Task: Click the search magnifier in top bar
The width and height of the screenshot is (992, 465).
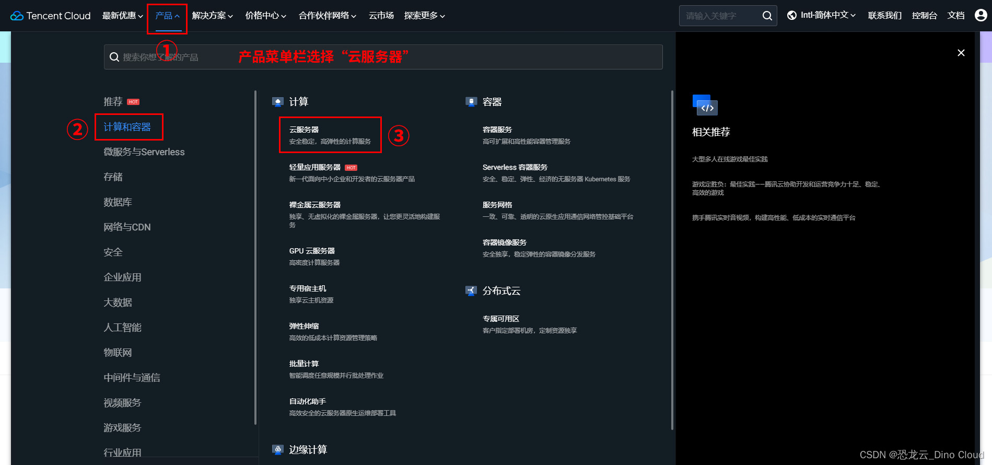Action: click(x=767, y=16)
